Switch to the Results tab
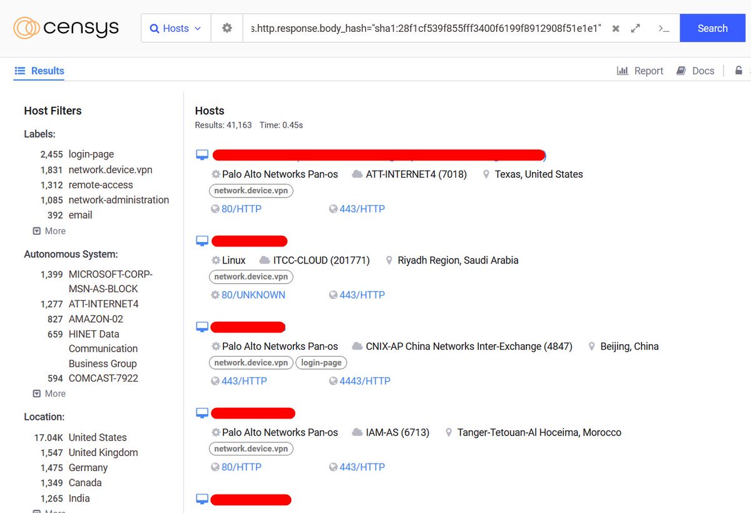751x513 pixels. click(39, 71)
